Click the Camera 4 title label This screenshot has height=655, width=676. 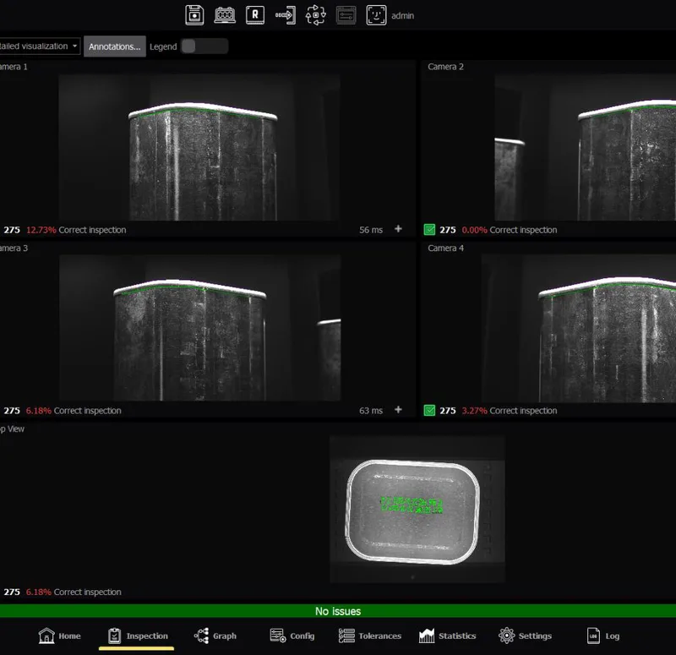click(445, 248)
